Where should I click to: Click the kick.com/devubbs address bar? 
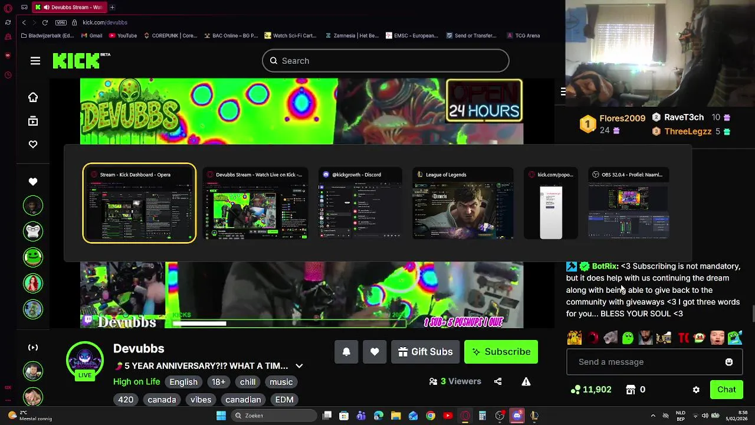coord(105,22)
